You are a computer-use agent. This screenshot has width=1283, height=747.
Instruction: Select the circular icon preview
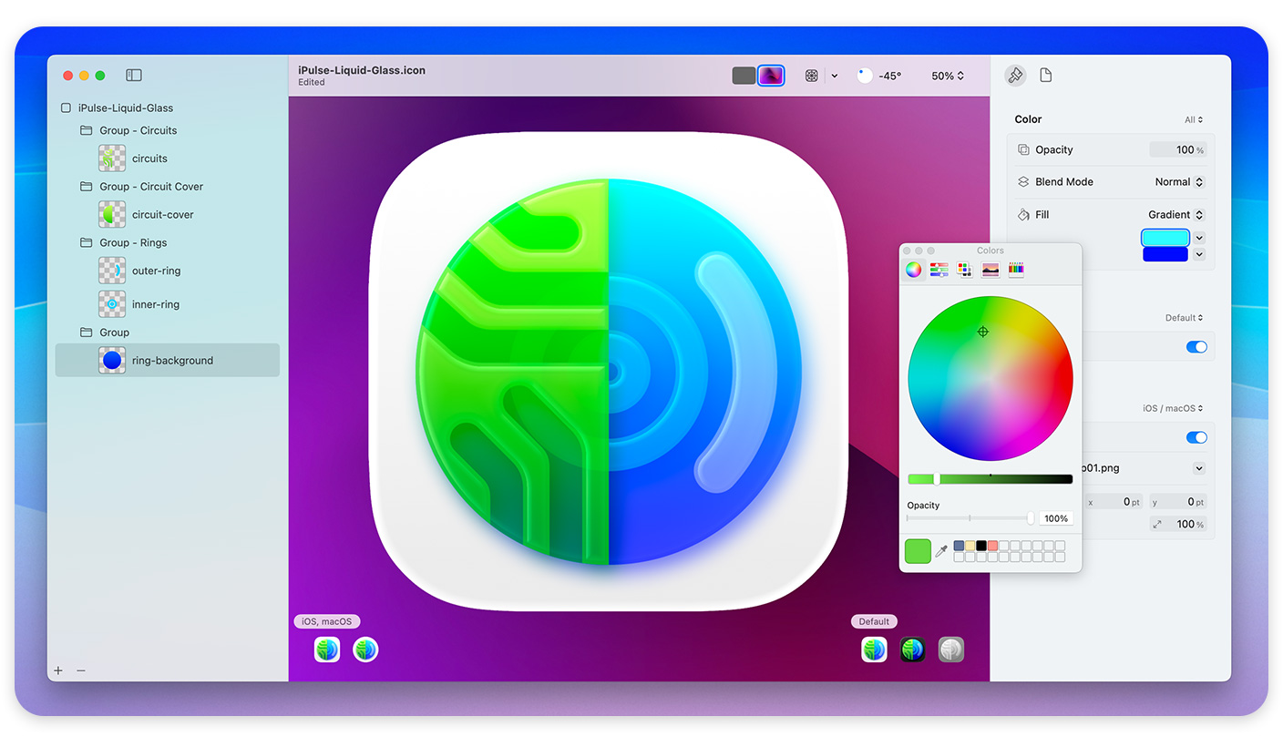(365, 650)
